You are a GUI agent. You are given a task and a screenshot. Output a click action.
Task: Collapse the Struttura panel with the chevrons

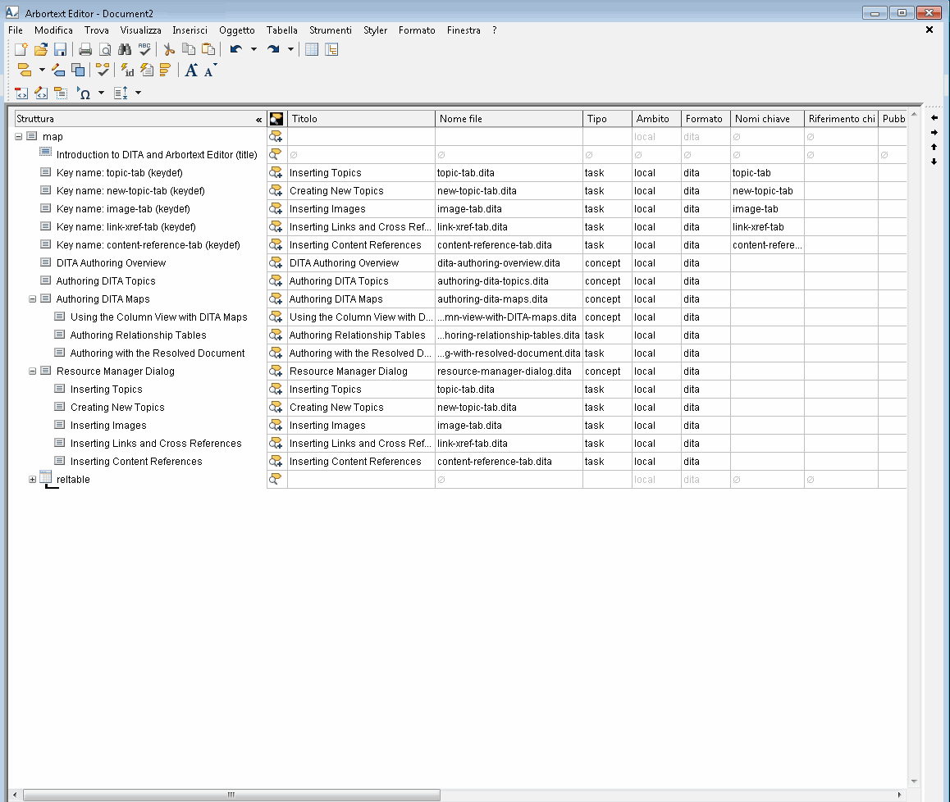tap(258, 120)
